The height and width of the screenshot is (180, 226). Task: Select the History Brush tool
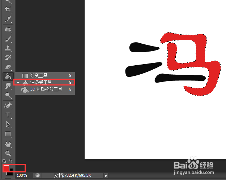[x=8, y=58]
